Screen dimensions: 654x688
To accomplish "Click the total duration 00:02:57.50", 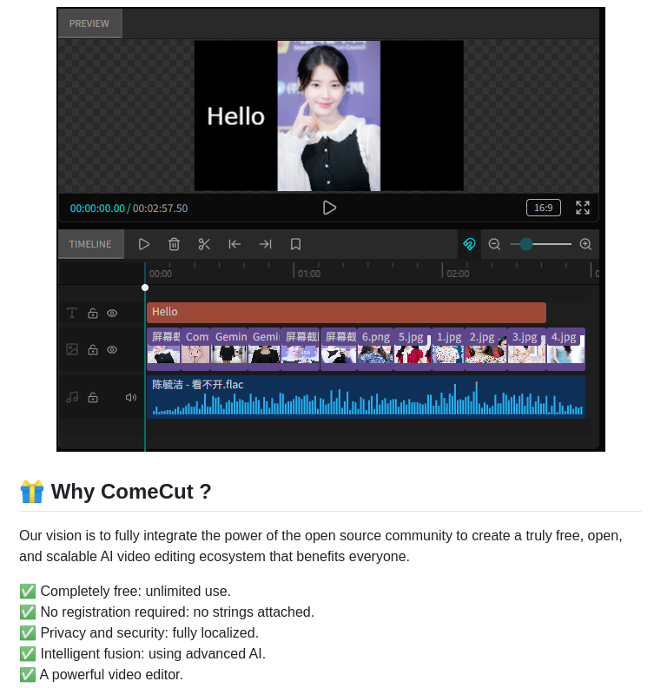I will pos(160,208).
